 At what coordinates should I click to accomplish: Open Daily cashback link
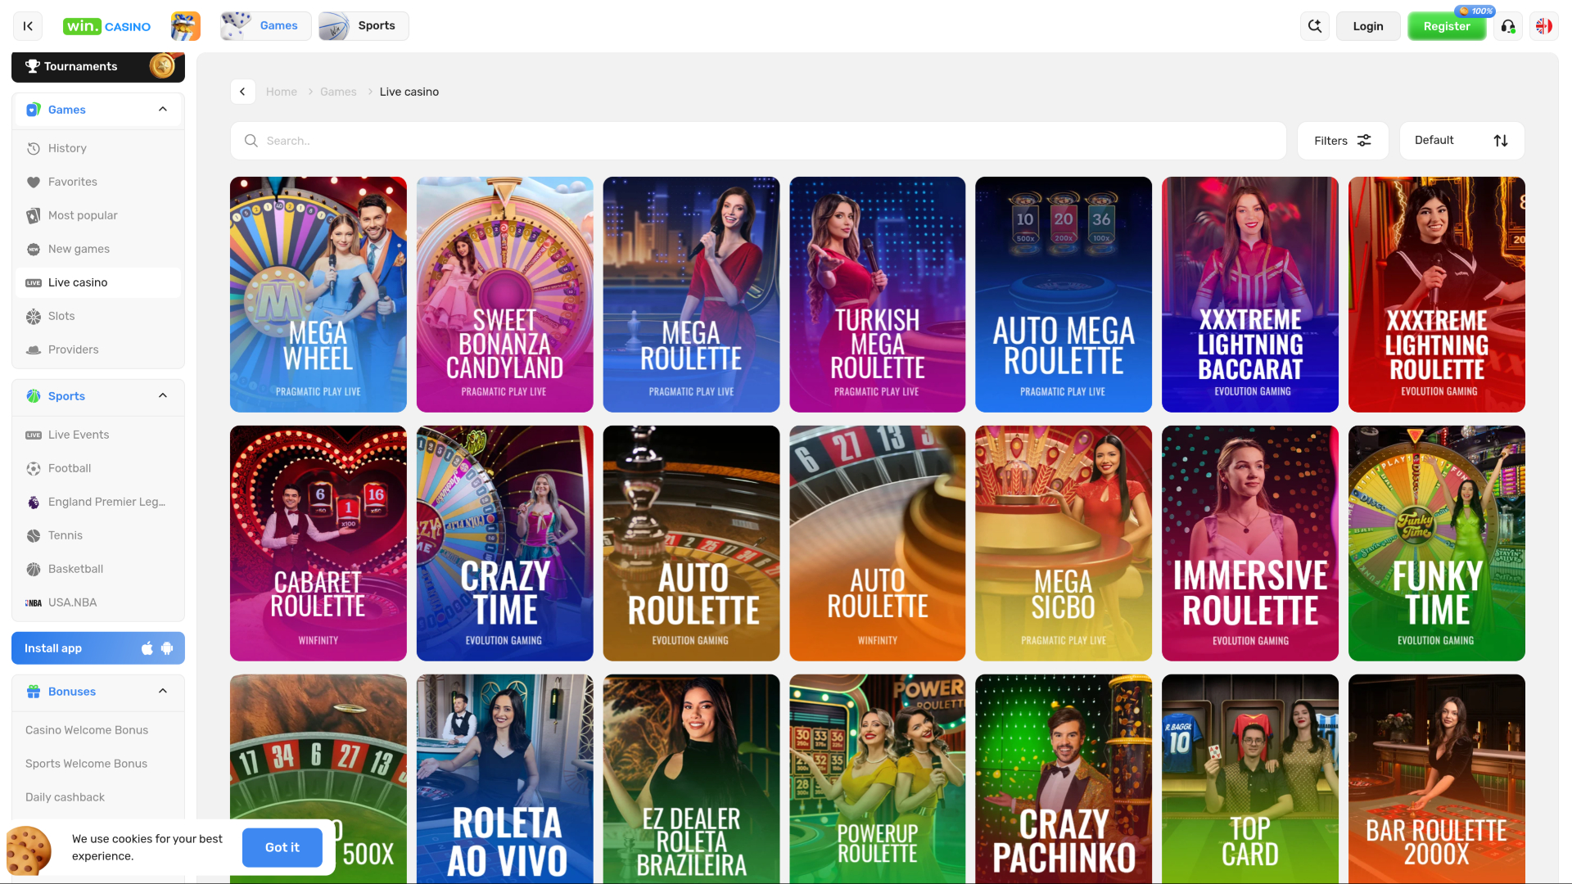(x=65, y=797)
